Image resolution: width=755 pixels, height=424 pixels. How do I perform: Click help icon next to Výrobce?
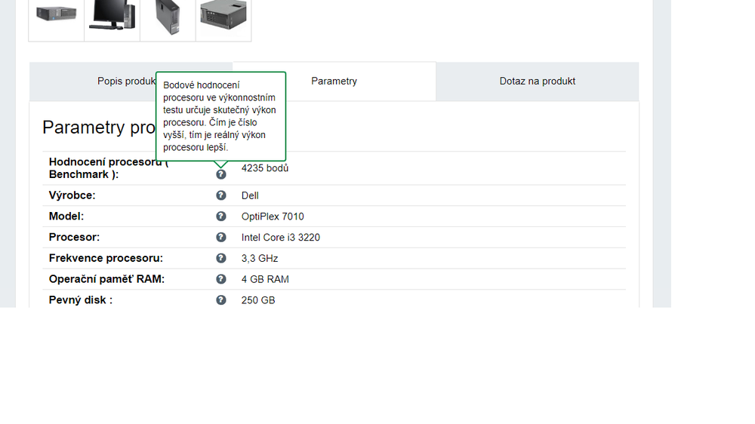point(221,195)
